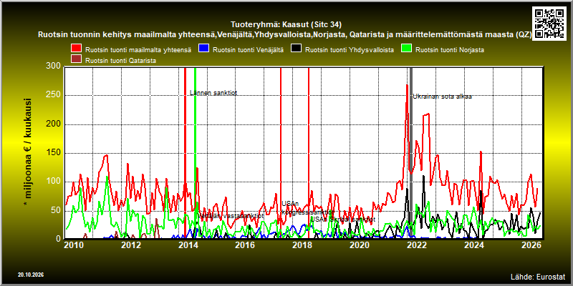Click the x-axis year 2010
The image size is (573, 286).
tap(74, 245)
